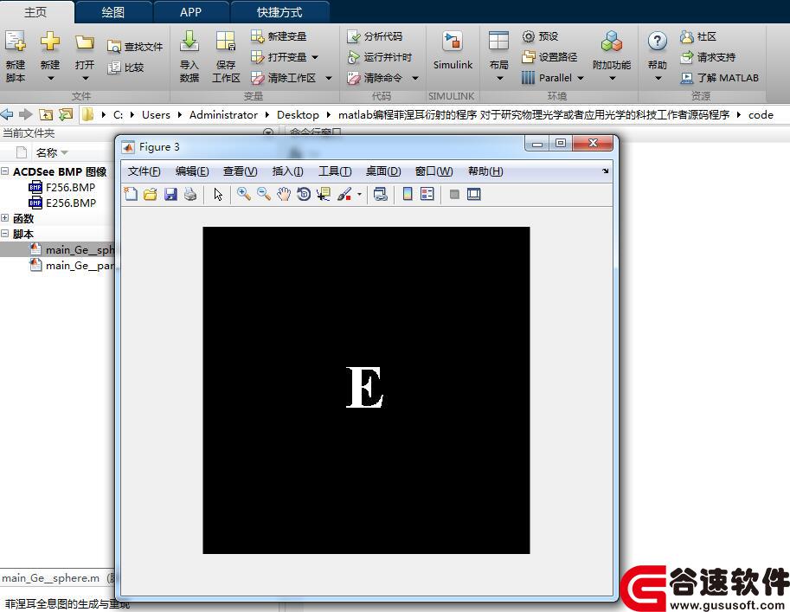Expand the 函数 group
790x612 pixels.
(x=5, y=218)
